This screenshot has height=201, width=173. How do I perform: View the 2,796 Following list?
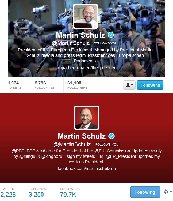tap(44, 85)
